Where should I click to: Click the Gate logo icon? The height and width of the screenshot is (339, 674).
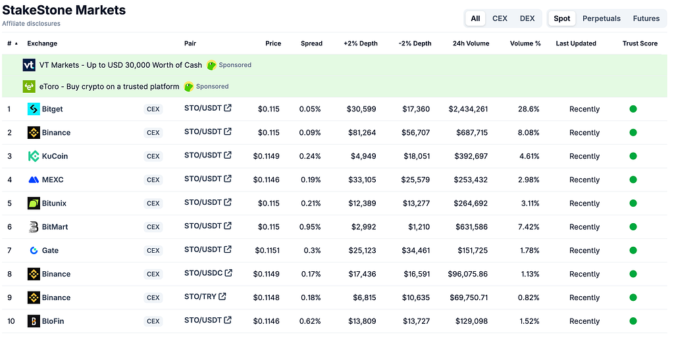(34, 251)
